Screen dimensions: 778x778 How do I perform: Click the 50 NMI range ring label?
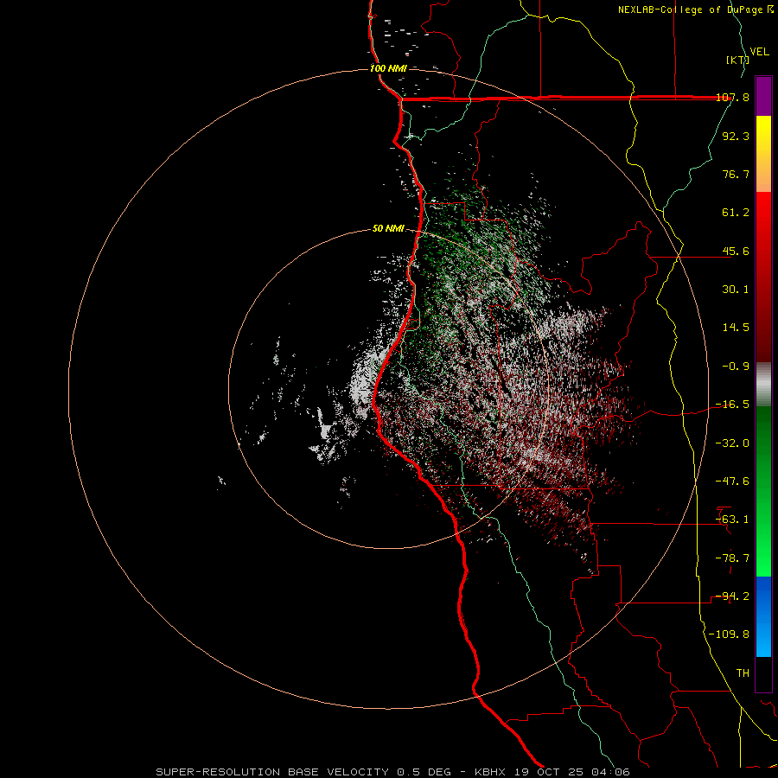(388, 229)
